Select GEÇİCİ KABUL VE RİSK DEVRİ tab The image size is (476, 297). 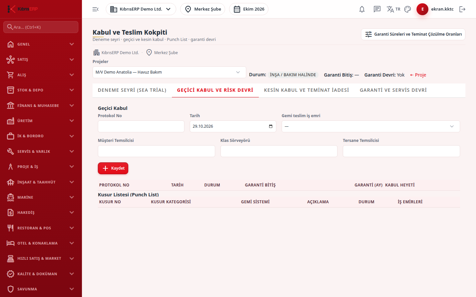click(215, 90)
